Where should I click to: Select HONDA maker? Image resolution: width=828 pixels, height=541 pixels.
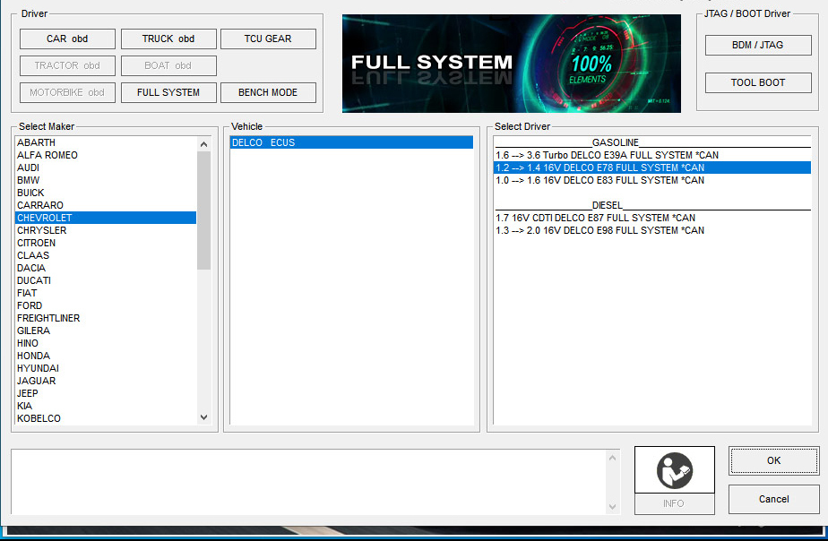106,356
